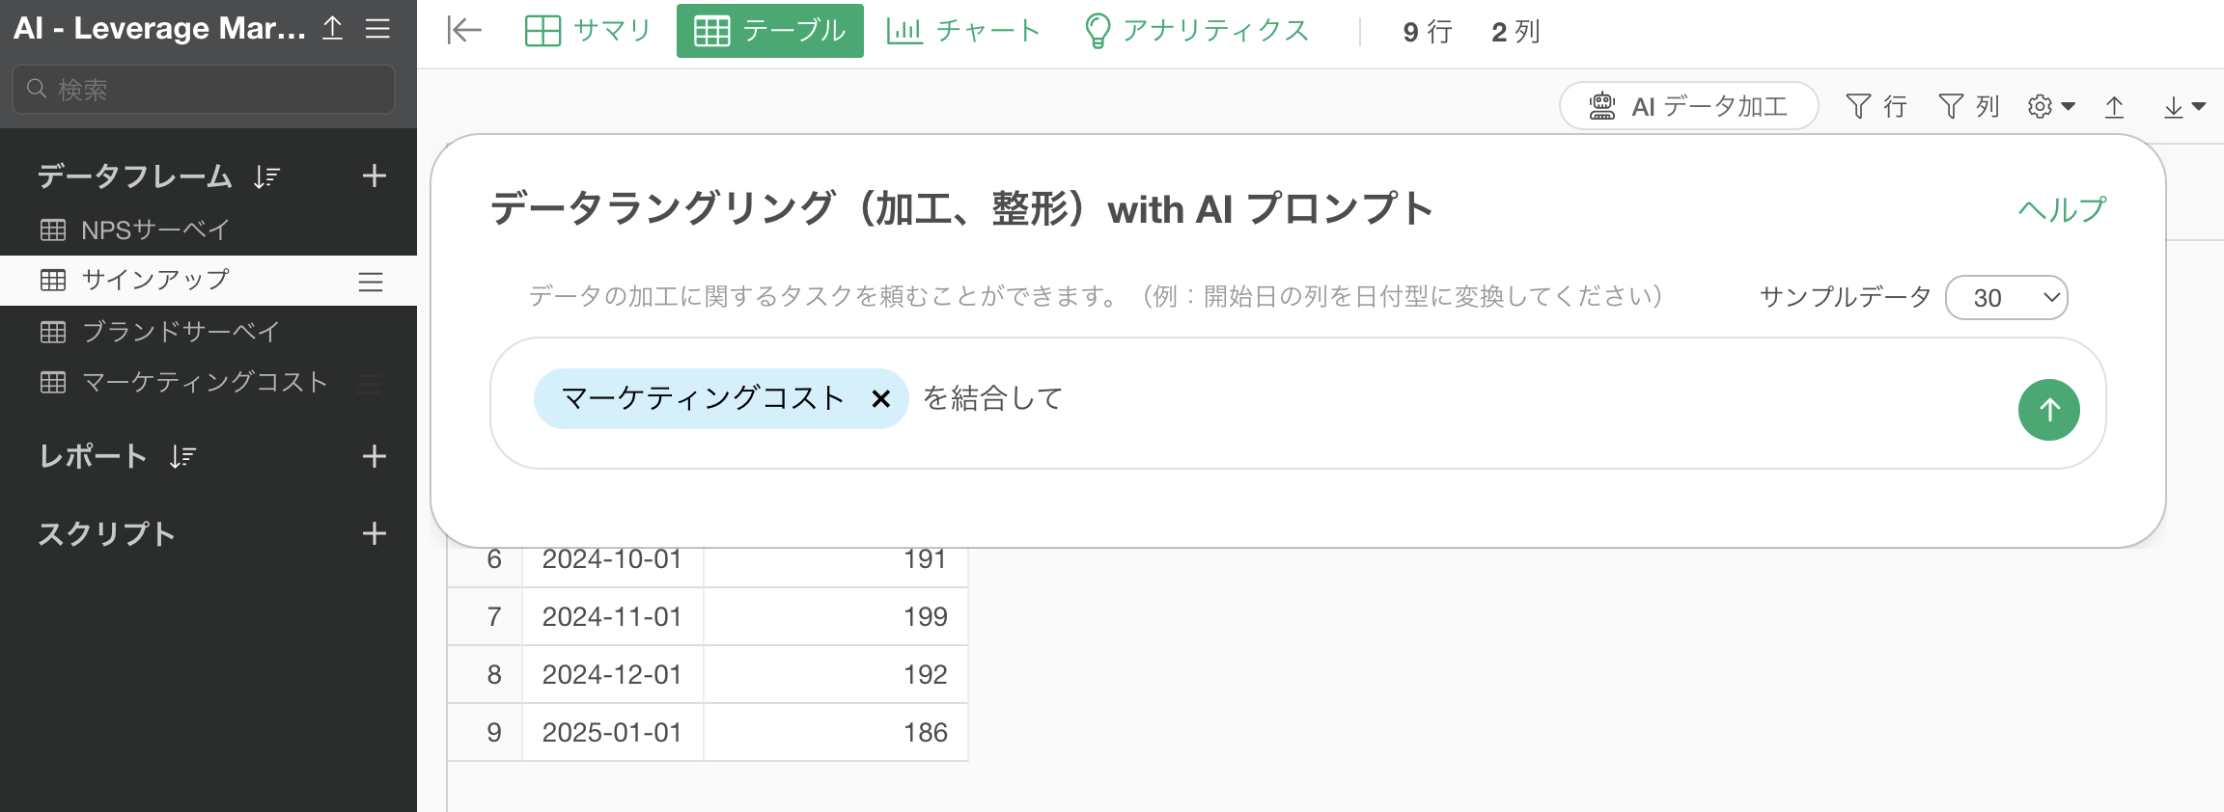Open the ヘルプ link

pos(2062,209)
